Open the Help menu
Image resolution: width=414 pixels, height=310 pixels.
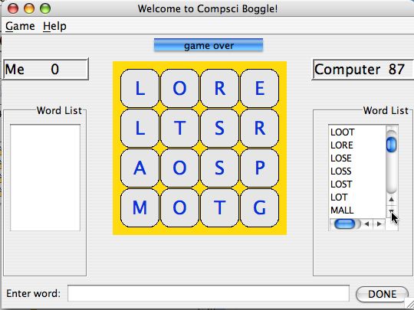(x=54, y=26)
